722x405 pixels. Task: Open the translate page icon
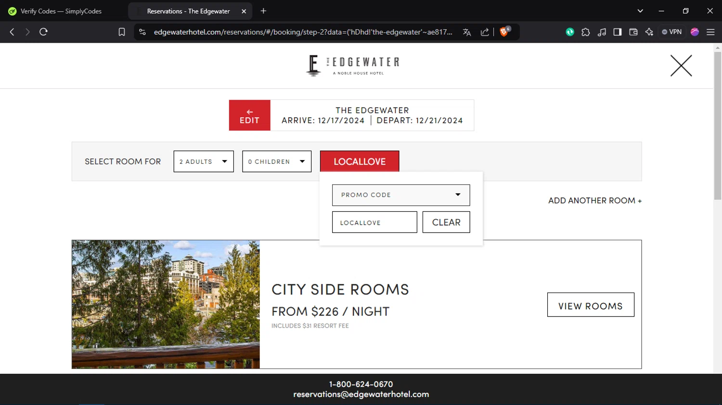coord(467,32)
